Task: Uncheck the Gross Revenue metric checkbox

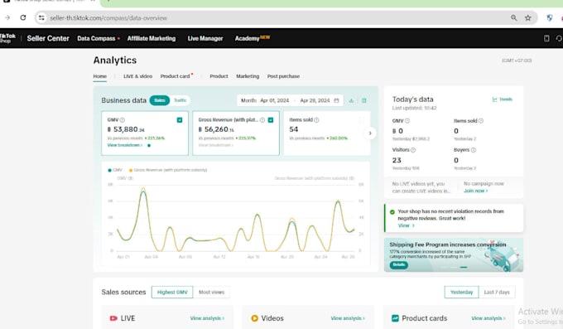Action: coord(271,120)
